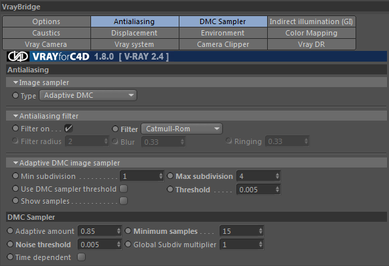
Task: Click the Minimum samples stepper arrows
Action: [x=260, y=231]
